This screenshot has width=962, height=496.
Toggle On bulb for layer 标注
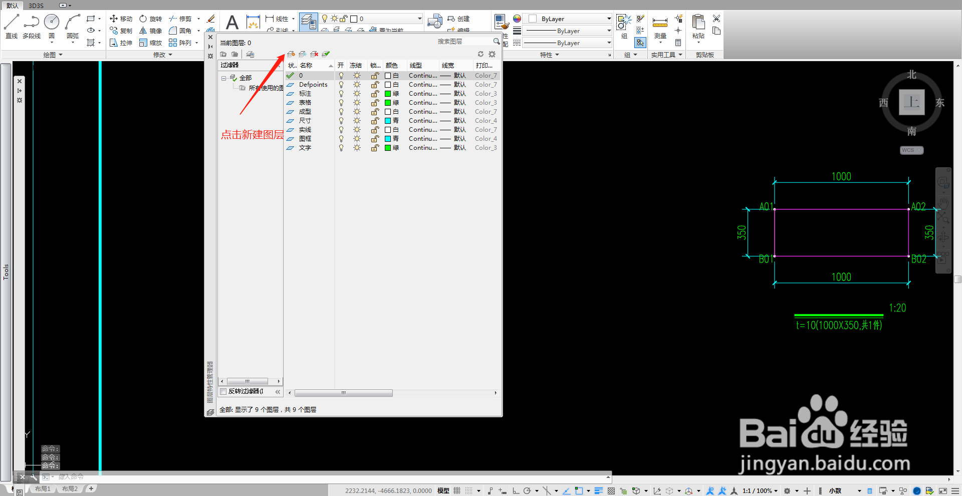click(341, 94)
